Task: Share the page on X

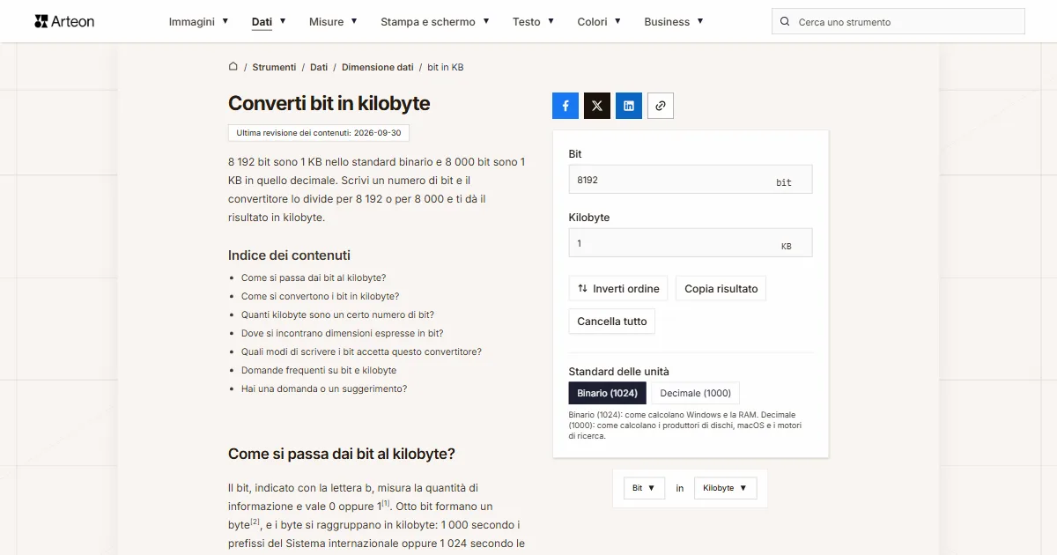Action: [x=597, y=106]
